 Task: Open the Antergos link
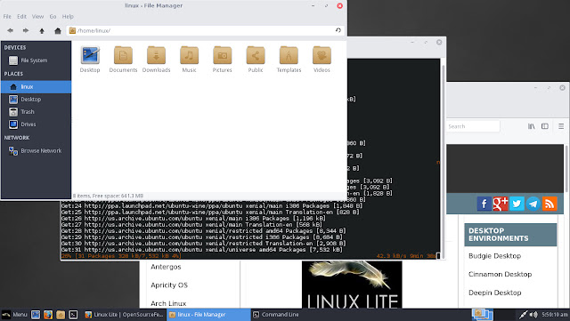(166, 267)
